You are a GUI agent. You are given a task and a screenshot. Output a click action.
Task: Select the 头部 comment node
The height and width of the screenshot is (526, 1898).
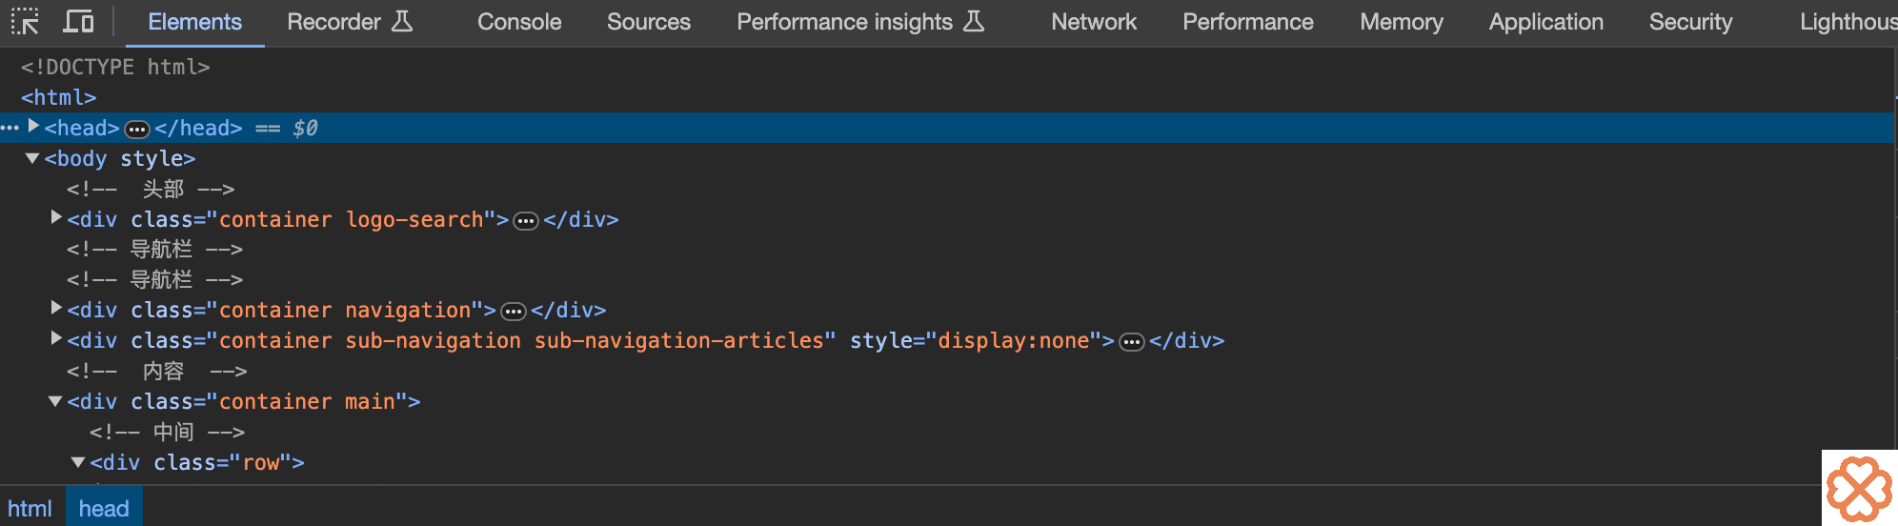[x=151, y=189]
